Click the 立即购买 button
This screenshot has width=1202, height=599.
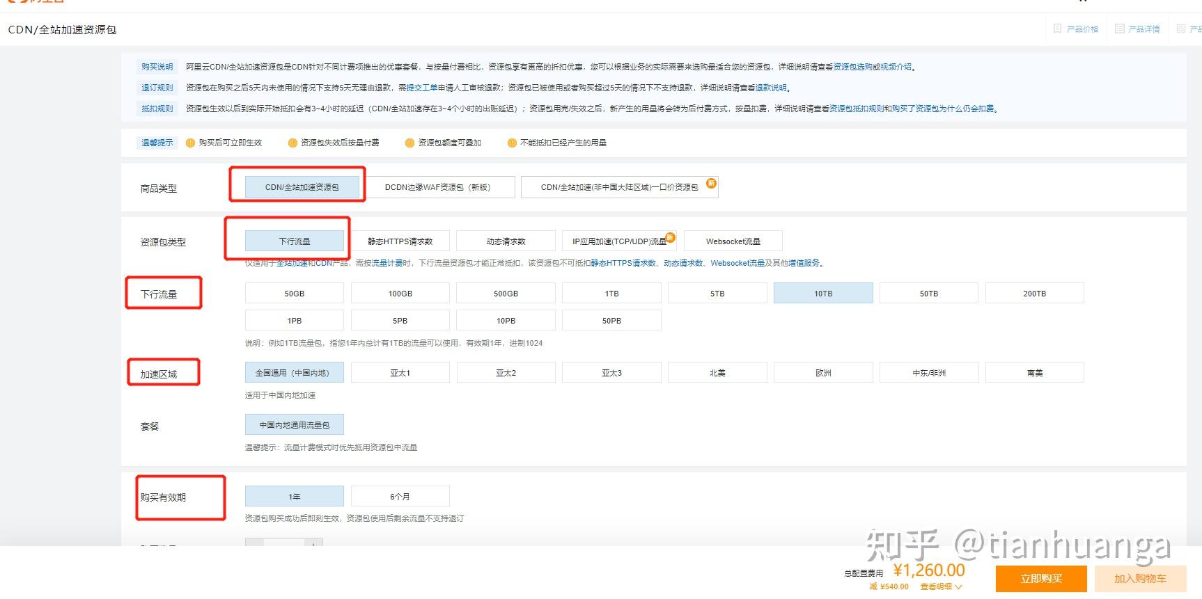pos(1041,579)
